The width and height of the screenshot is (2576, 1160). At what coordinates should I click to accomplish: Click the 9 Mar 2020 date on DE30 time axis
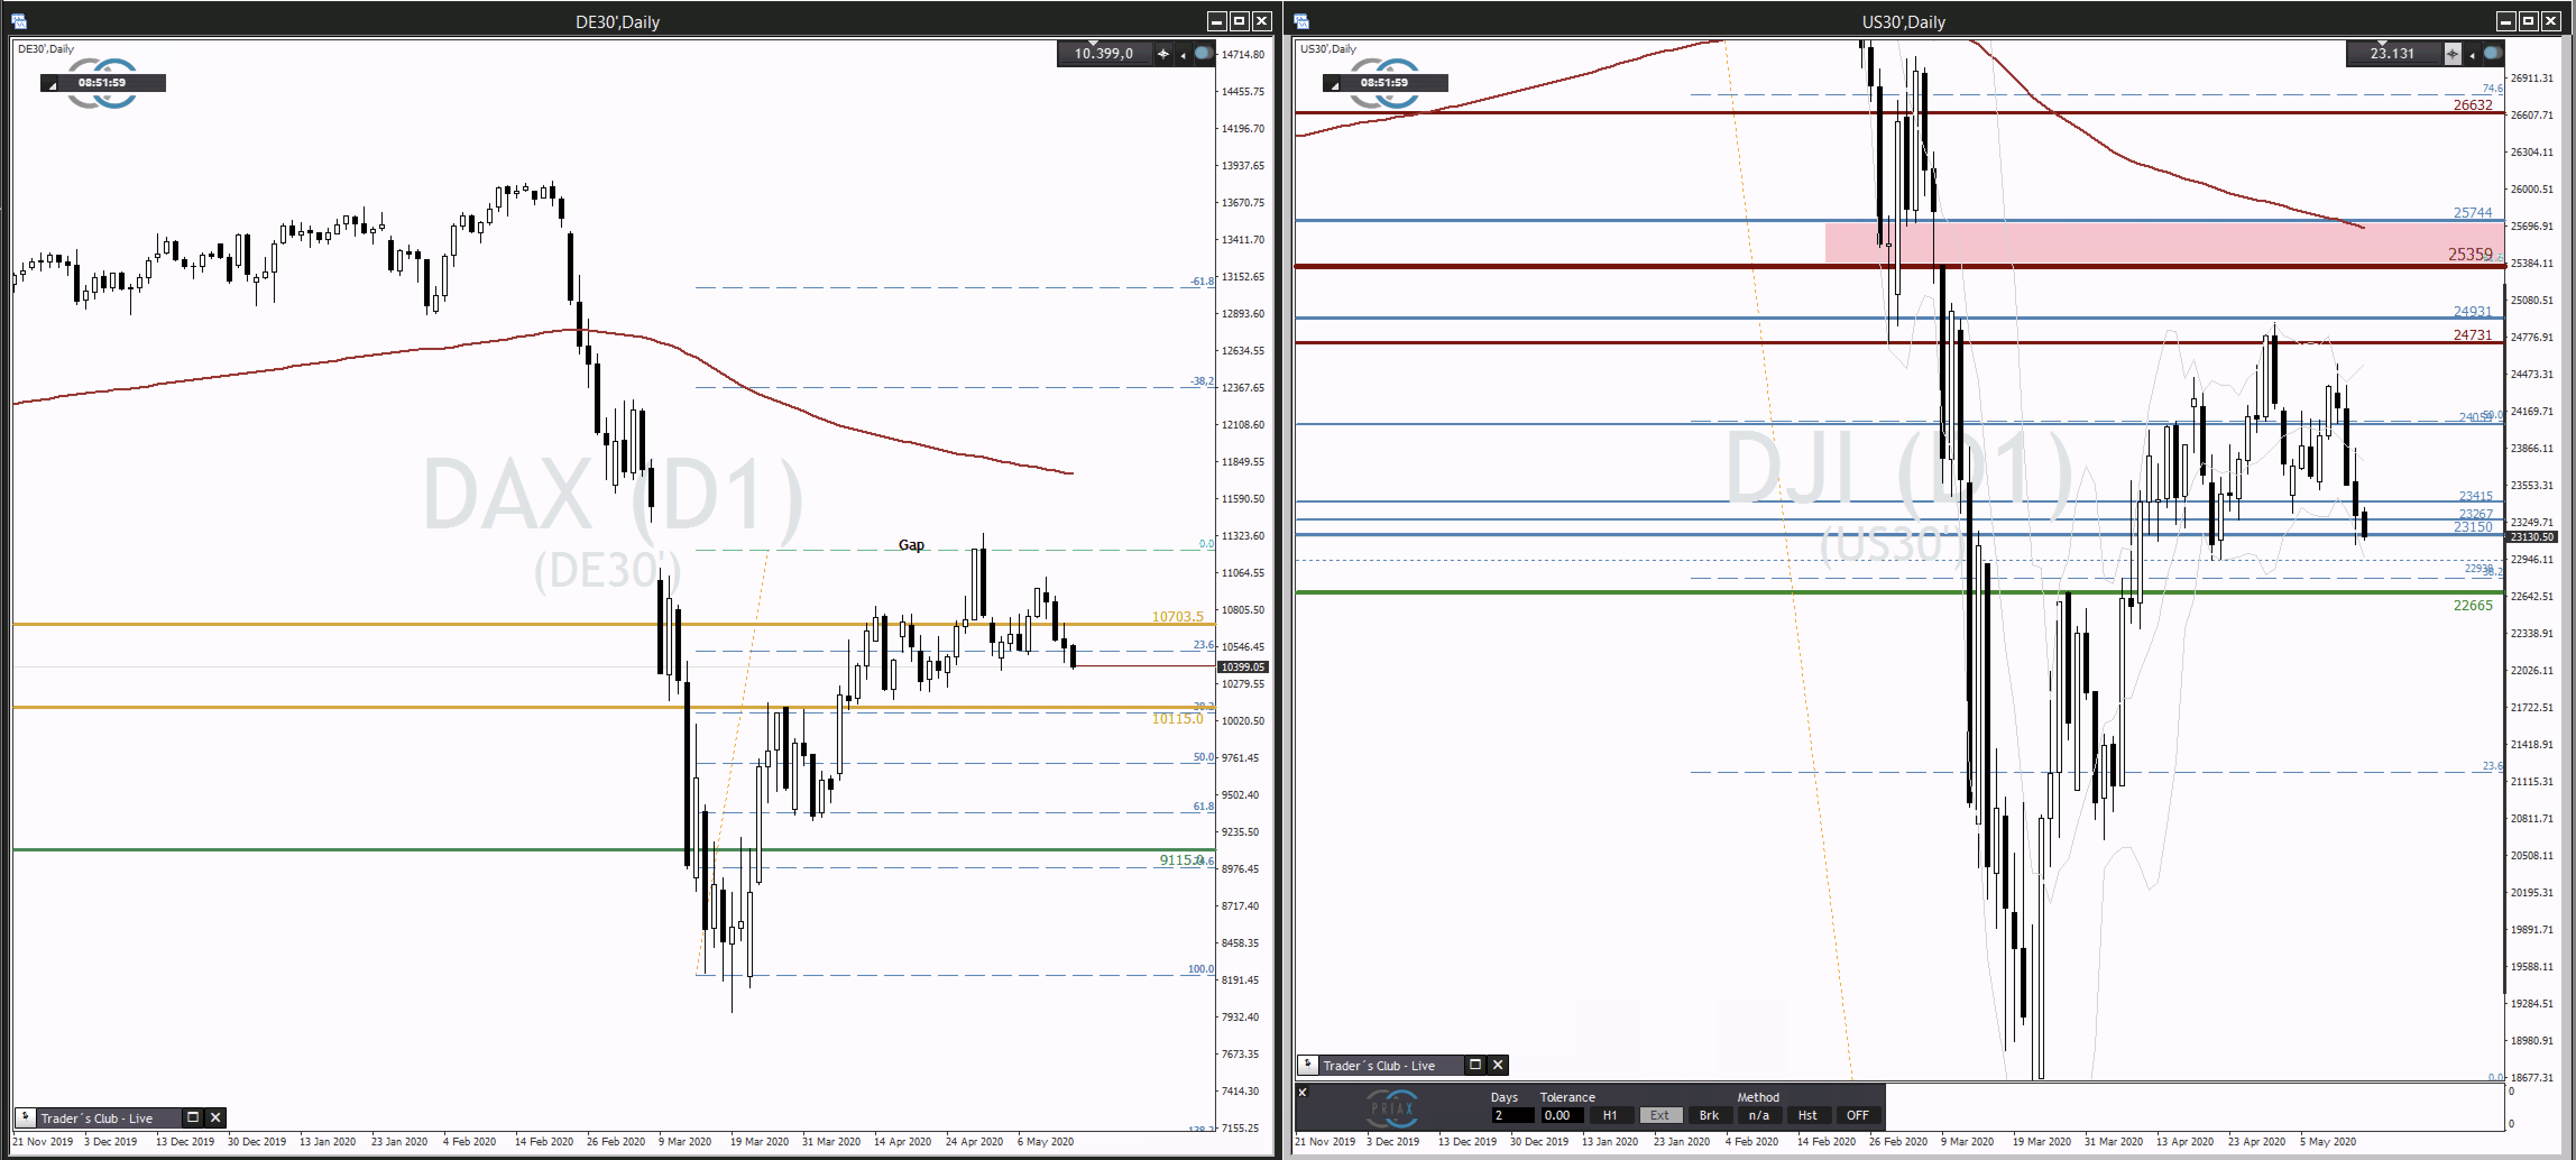(685, 1142)
